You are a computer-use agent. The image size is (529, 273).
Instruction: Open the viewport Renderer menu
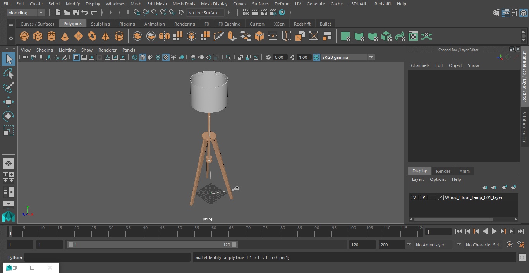tap(107, 50)
